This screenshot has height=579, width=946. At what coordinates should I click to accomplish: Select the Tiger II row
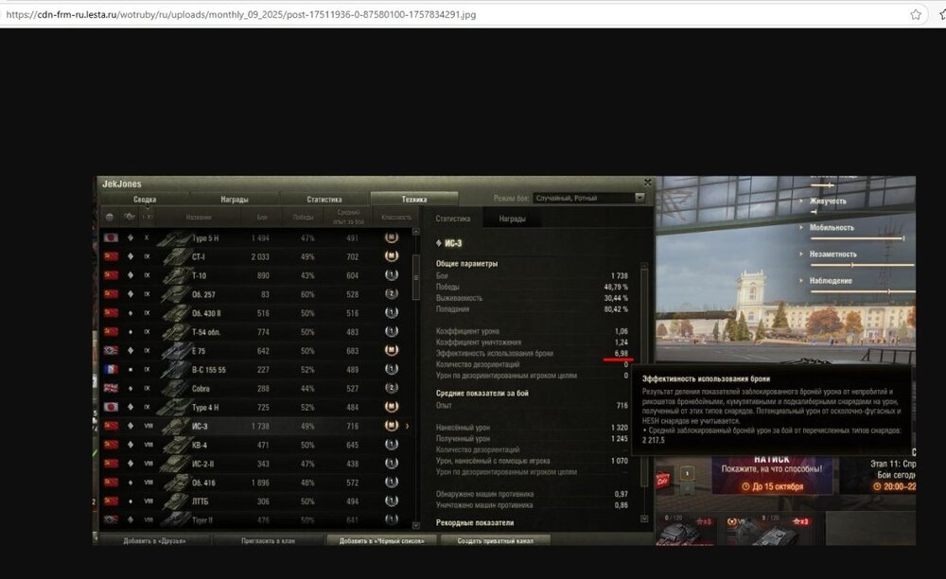[255, 519]
